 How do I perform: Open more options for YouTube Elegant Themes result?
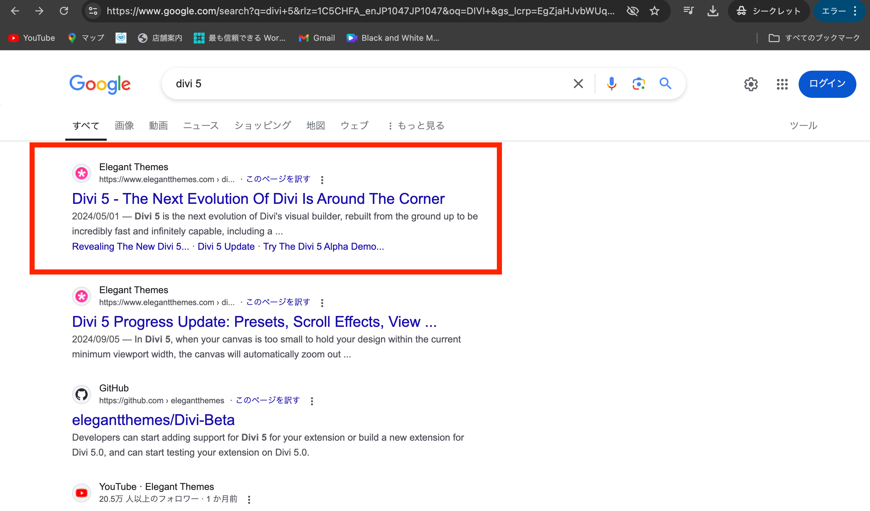[x=249, y=499]
